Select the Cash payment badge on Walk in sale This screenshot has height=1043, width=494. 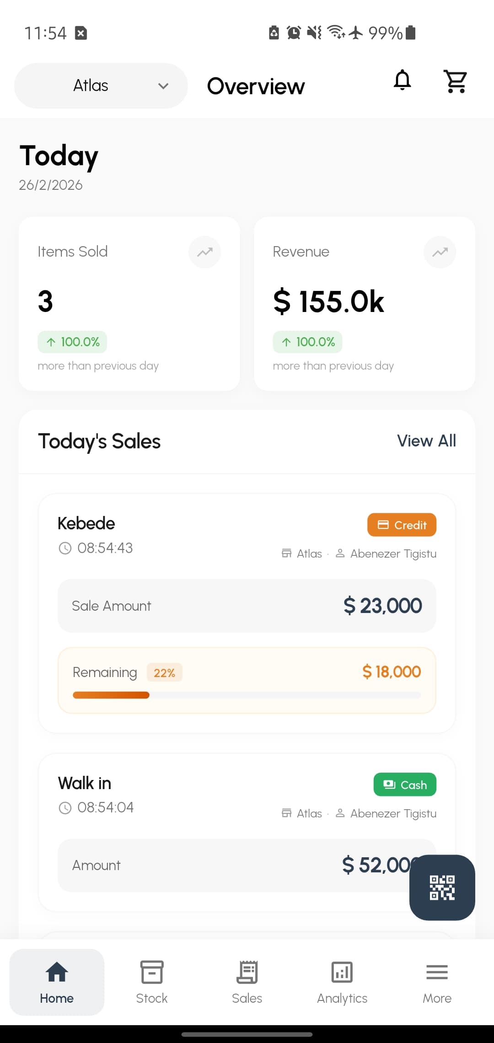[404, 784]
